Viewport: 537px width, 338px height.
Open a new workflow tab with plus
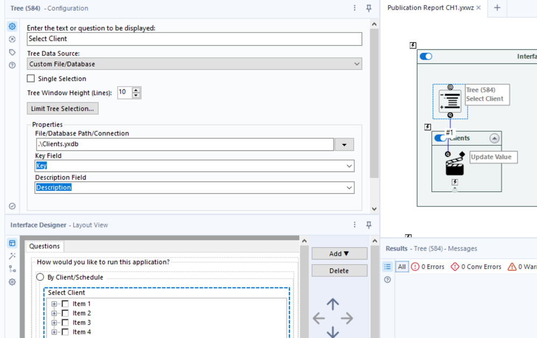tap(497, 8)
